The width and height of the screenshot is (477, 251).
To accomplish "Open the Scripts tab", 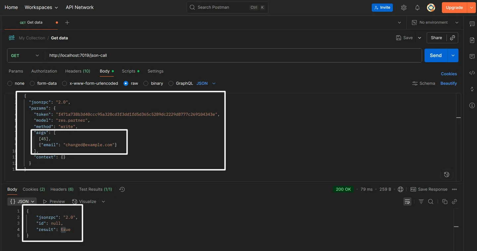I will pos(130,71).
